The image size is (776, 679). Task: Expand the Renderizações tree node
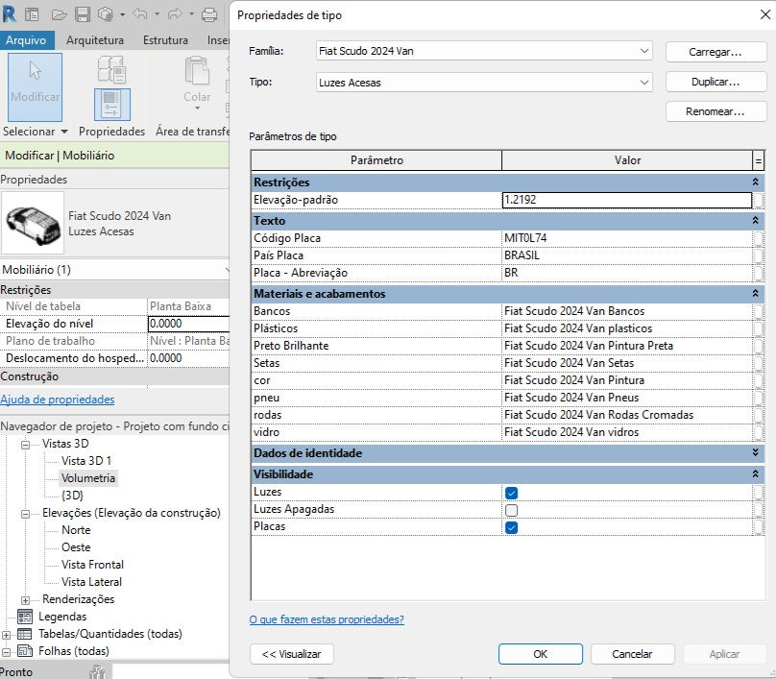[x=25, y=600]
